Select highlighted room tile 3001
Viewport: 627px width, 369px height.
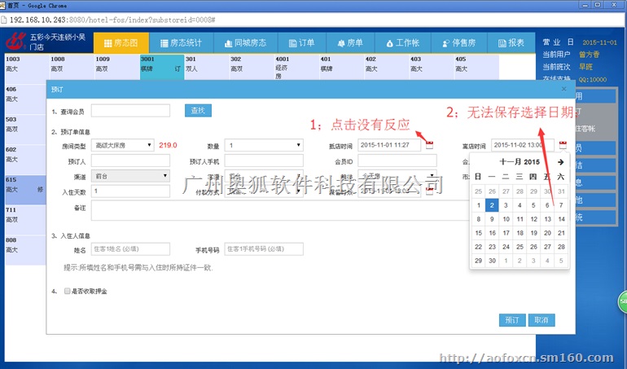pos(161,67)
